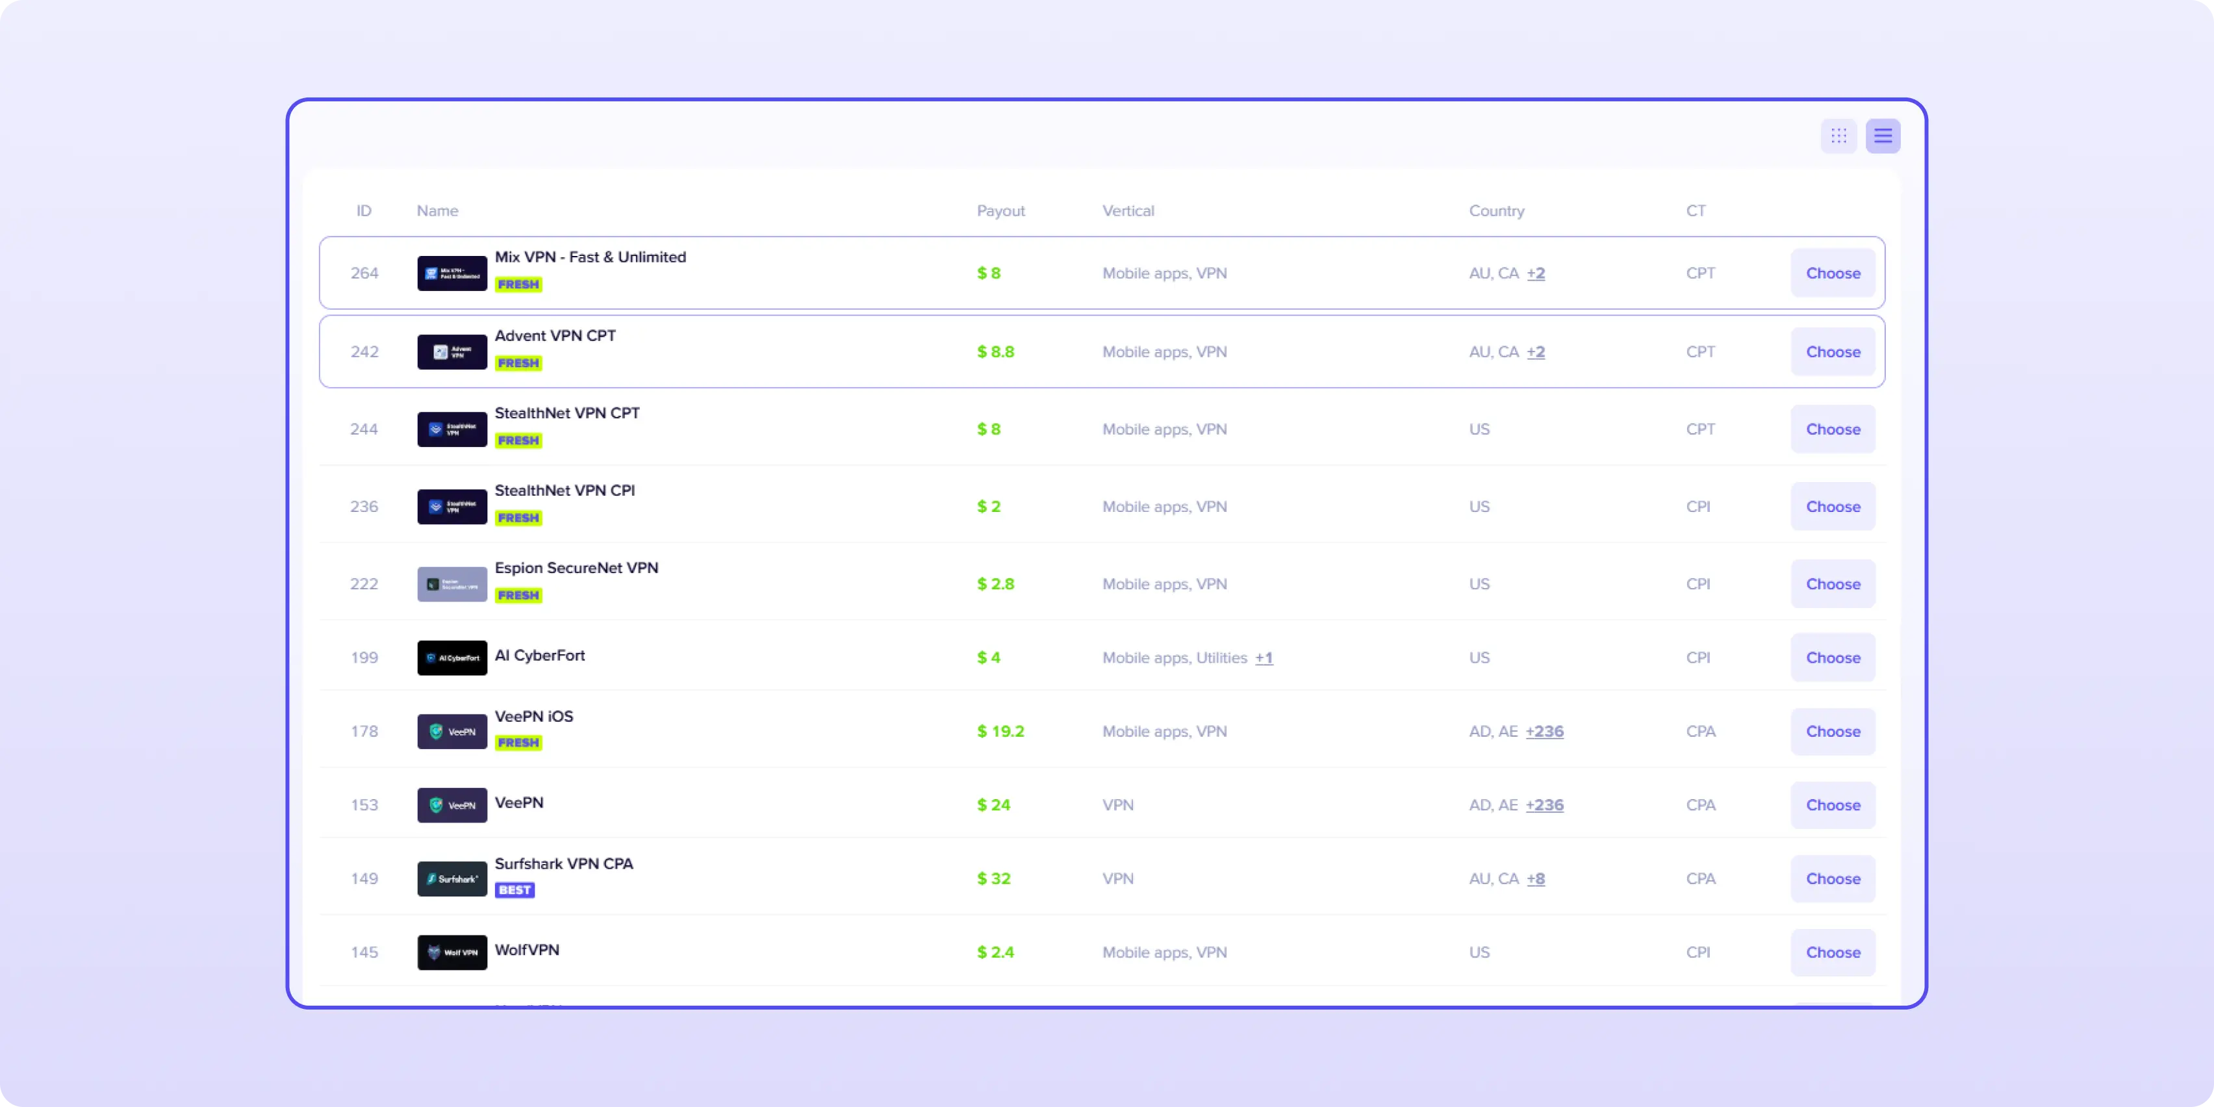The height and width of the screenshot is (1107, 2214).
Task: Click Espion SecureNet VPN logo thumbnail
Action: coord(452,583)
